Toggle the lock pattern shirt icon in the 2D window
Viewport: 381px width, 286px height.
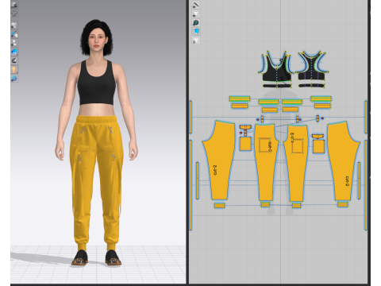196,41
